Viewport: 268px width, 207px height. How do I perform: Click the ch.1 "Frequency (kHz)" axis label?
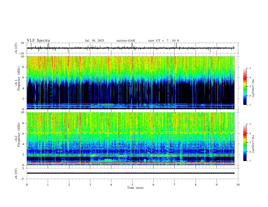point(19,78)
